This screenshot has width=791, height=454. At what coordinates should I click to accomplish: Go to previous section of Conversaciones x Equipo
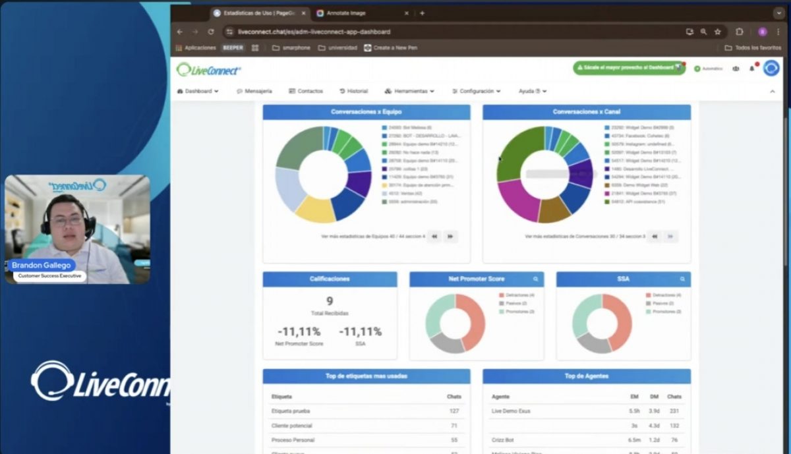tap(434, 236)
